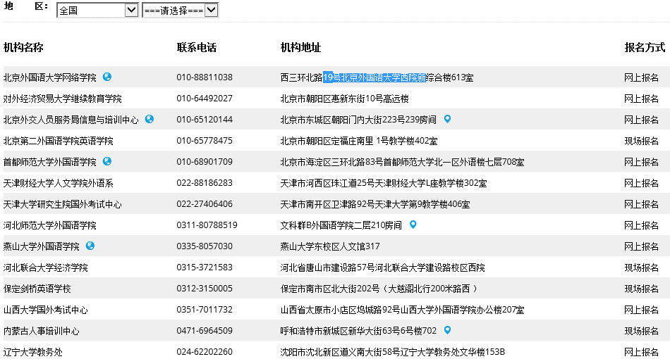The image size is (670, 359).
Task: Click 现场报名 for 北京第二外国语学院英语学院
Action: tap(642, 141)
